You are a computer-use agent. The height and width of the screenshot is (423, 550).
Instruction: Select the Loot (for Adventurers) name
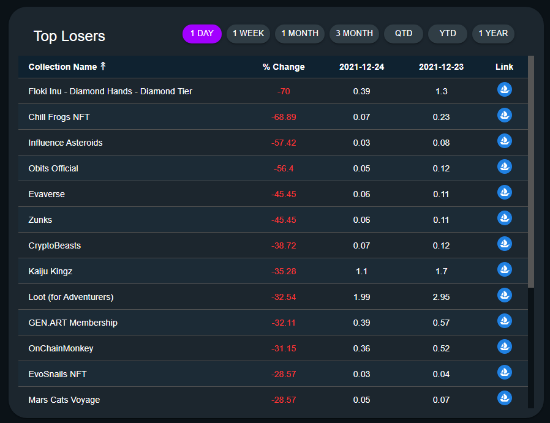coord(71,297)
